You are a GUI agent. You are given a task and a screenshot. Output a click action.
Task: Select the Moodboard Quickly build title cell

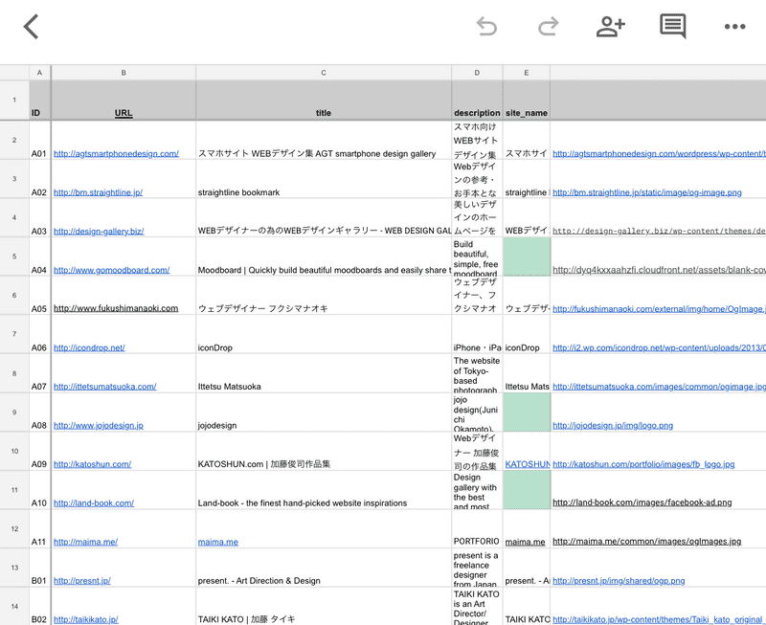tap(324, 257)
